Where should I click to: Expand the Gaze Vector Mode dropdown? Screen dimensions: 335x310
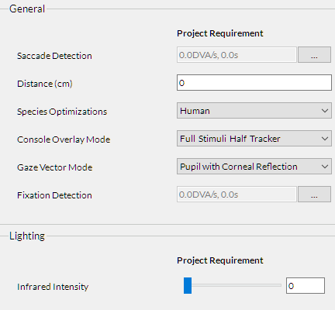(x=254, y=167)
